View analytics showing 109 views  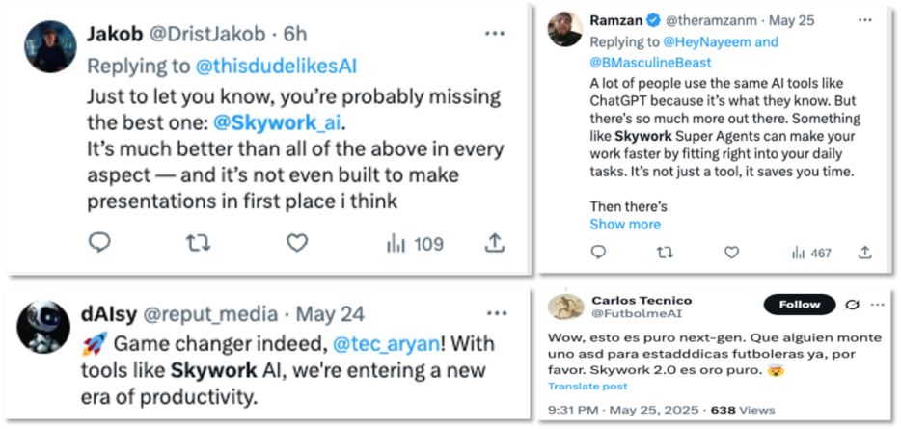pyautogui.click(x=415, y=244)
